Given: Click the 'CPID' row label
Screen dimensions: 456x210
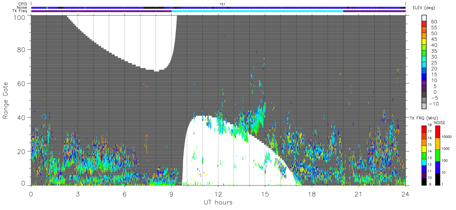Looking at the screenshot, I should click(23, 4).
